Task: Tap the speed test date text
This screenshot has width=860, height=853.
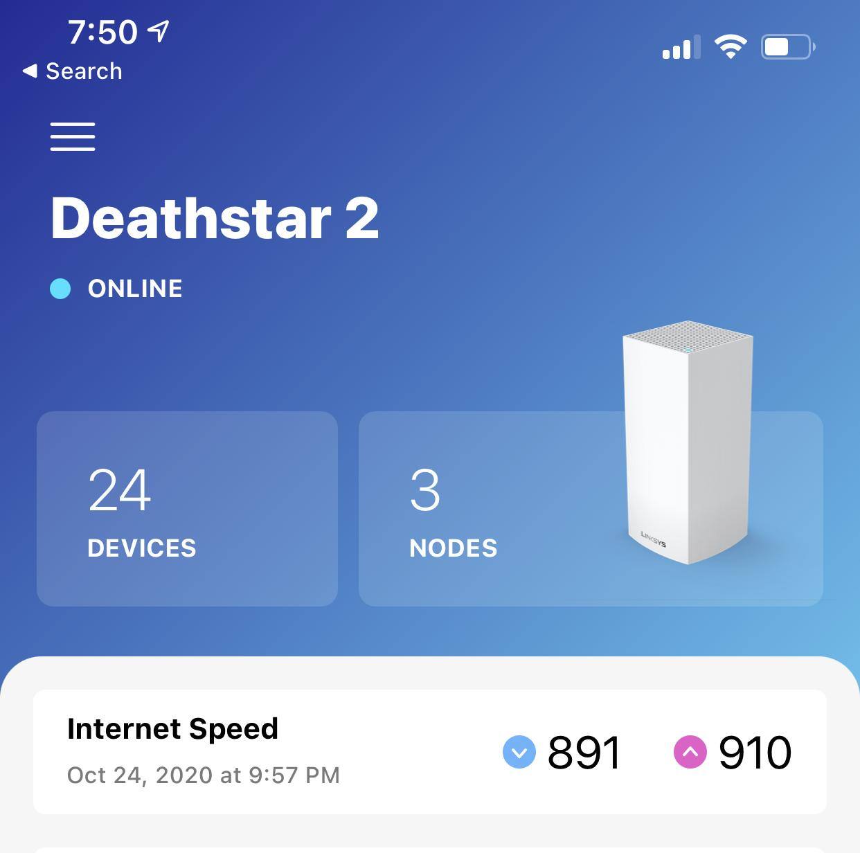Action: pos(204,775)
